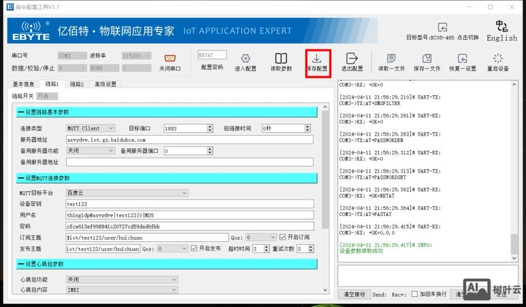
Task: Toggle the 开启发布 checkbox
Action: [x=194, y=249]
